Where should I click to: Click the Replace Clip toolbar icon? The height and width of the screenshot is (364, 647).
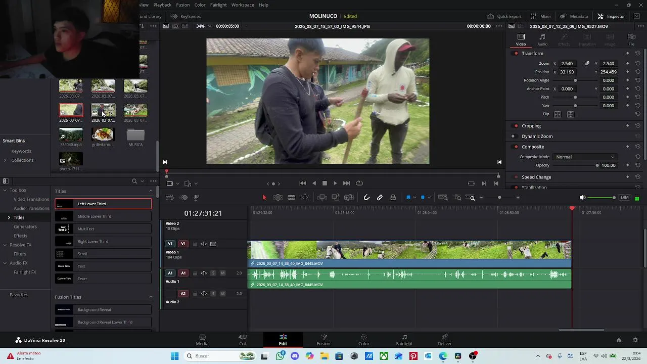click(x=349, y=198)
